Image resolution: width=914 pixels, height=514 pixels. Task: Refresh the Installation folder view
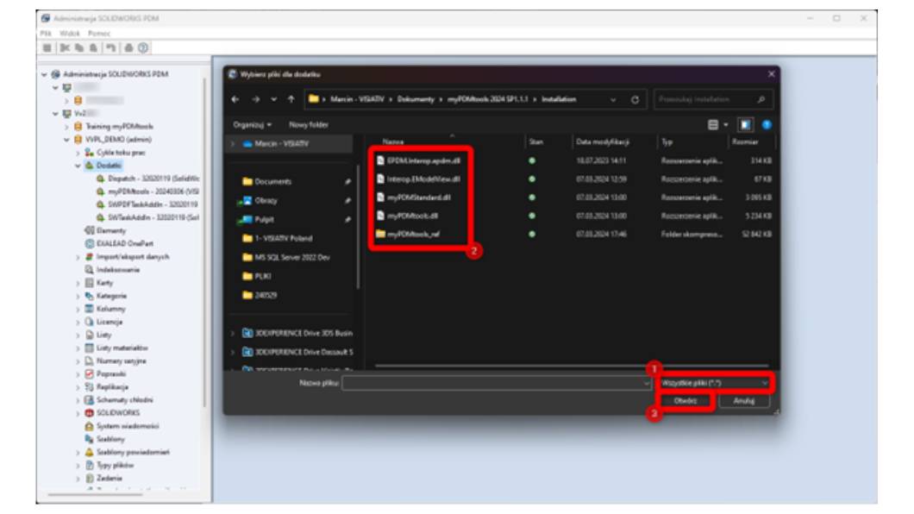[635, 100]
